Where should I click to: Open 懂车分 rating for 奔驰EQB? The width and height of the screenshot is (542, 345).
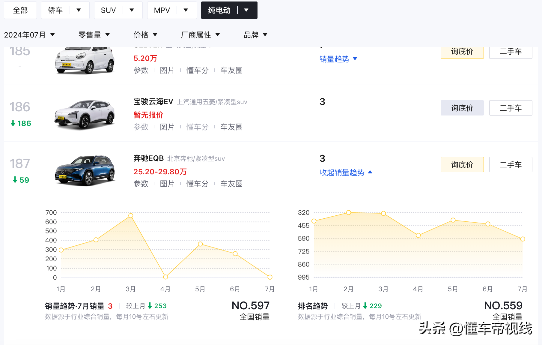(x=197, y=184)
